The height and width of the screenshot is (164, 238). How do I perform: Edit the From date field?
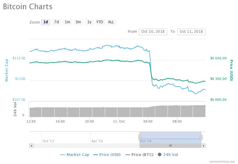(x=153, y=32)
